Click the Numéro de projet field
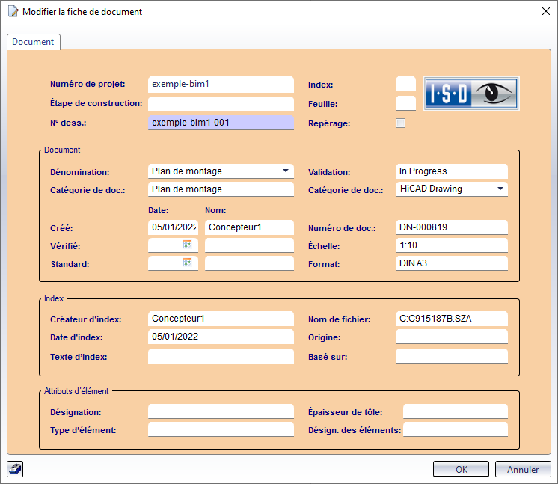Image resolution: width=558 pixels, height=484 pixels. tap(221, 84)
